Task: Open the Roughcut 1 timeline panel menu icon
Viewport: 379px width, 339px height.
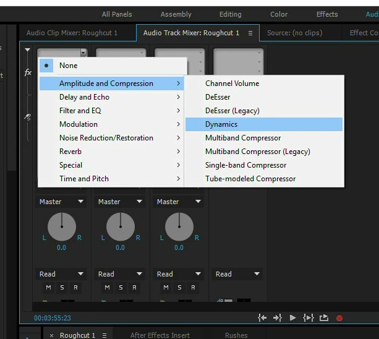Action: click(x=104, y=335)
